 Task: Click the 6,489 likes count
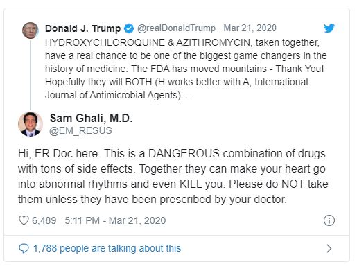click(x=44, y=220)
